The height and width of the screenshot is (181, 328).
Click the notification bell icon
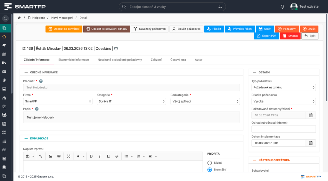coord(282,7)
